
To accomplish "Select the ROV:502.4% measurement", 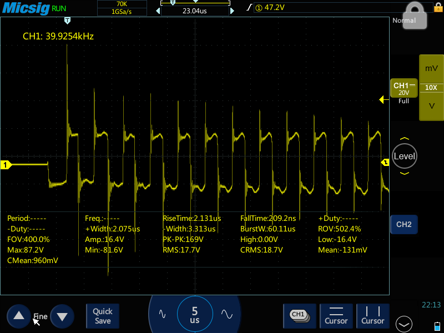I will pyautogui.click(x=339, y=229).
